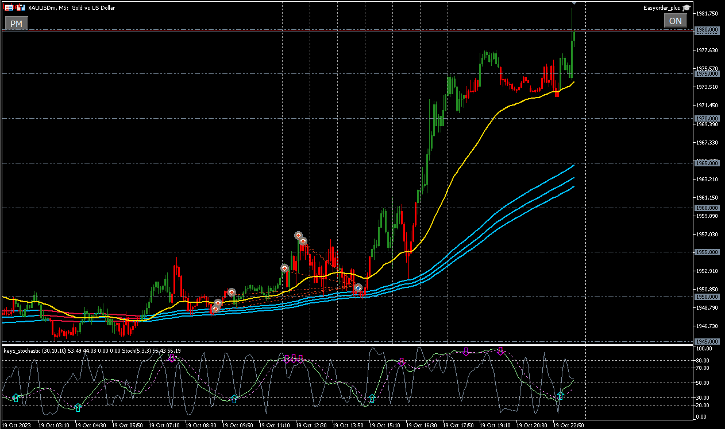Click the cyan up arrow near 04:30

pyautogui.click(x=78, y=407)
